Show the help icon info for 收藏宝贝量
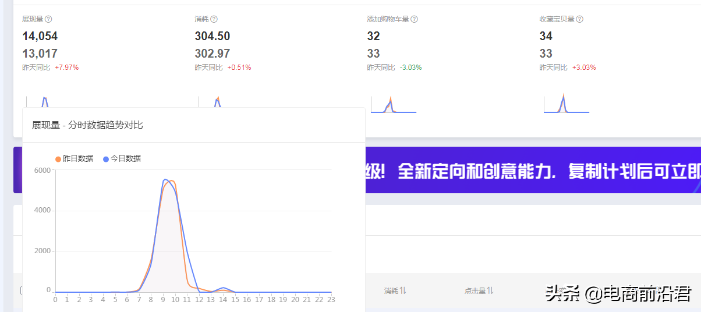The image size is (701, 312). tap(579, 19)
